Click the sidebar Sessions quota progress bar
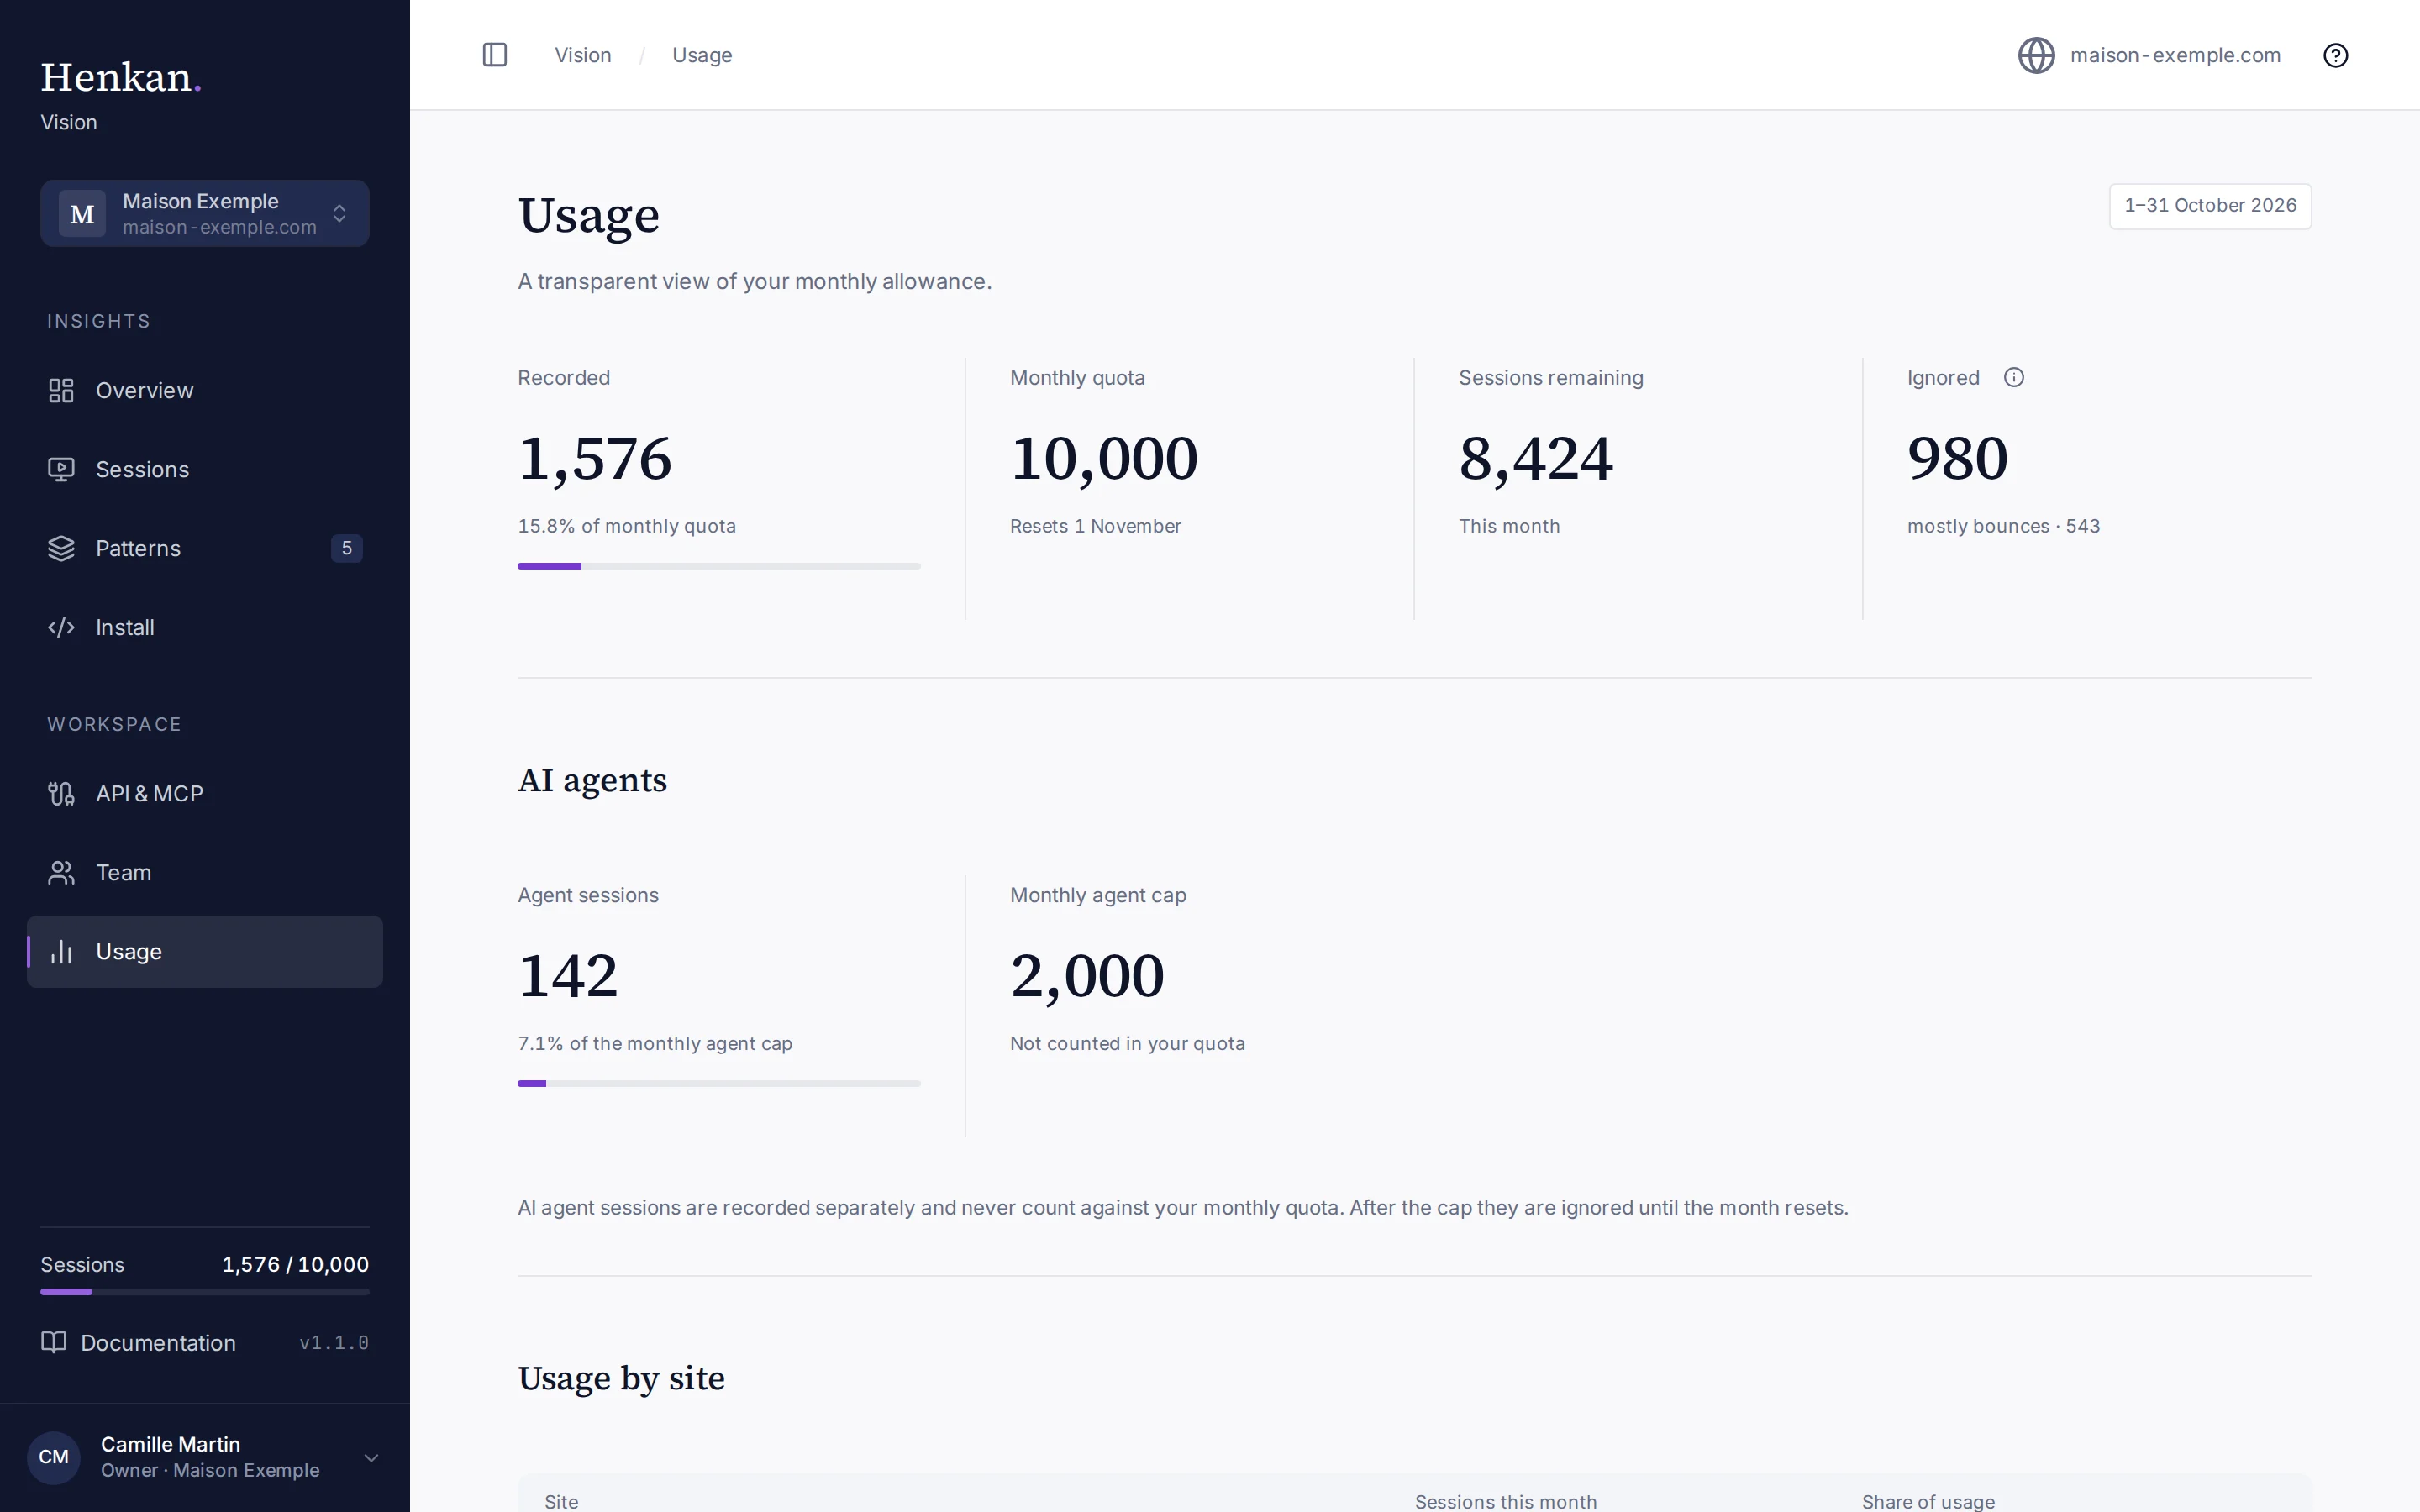Viewport: 2420px width, 1512px height. pyautogui.click(x=205, y=1292)
